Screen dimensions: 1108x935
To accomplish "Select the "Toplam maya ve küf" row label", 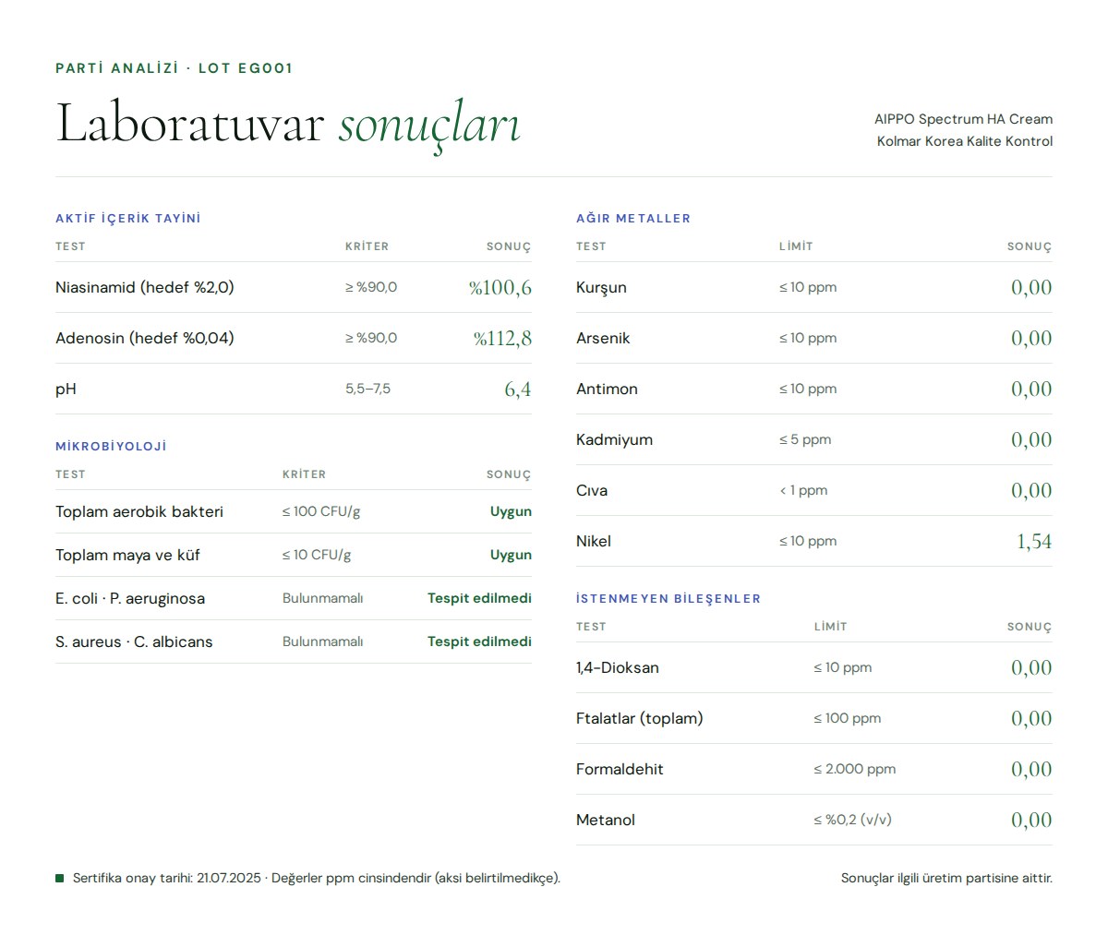I will pos(127,555).
